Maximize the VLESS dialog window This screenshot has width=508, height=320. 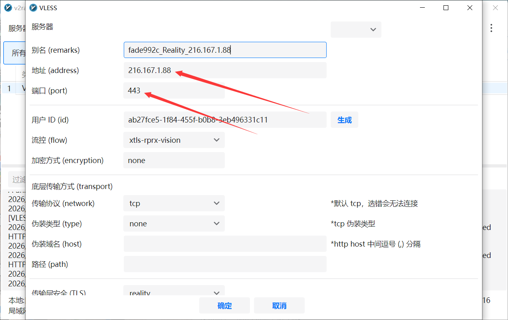[x=446, y=8]
